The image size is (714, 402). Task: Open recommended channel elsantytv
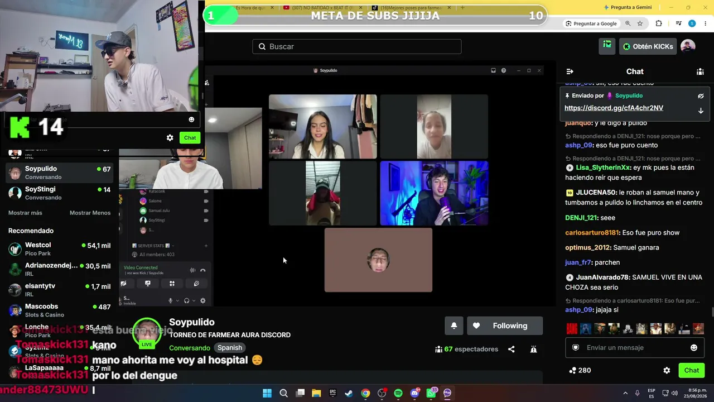pyautogui.click(x=59, y=290)
